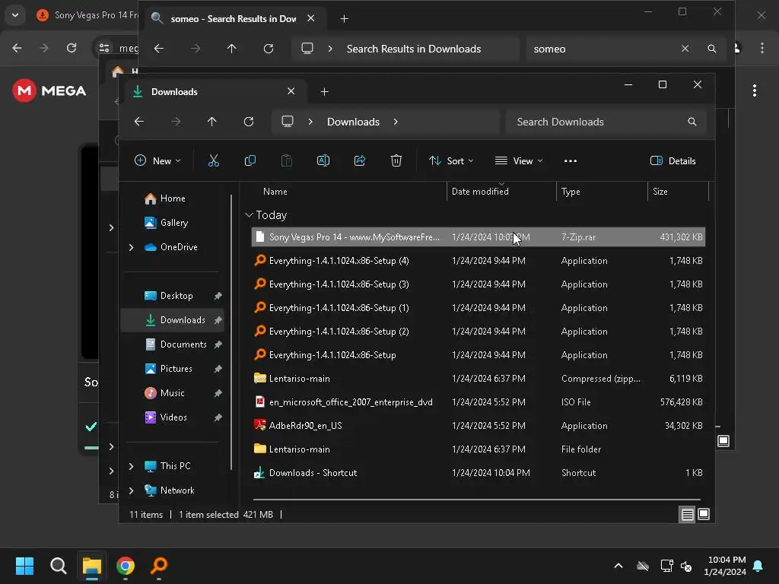The image size is (779, 584).
Task: Open Chrome three-dot menu
Action: tap(762, 48)
